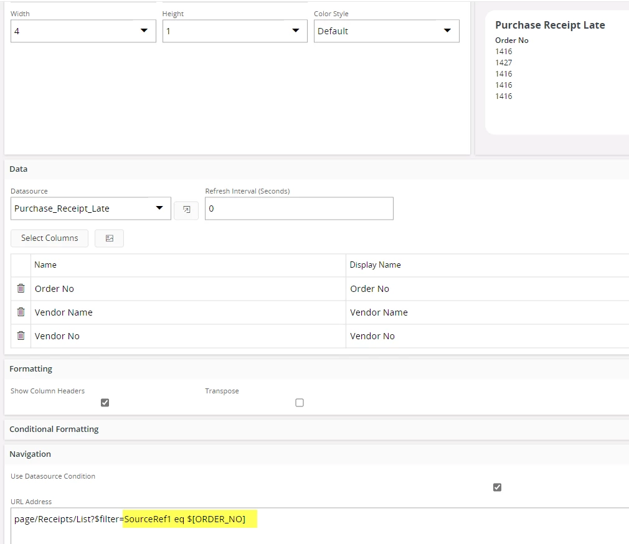629x544 pixels.
Task: Open the Color Style dropdown
Action: [447, 30]
